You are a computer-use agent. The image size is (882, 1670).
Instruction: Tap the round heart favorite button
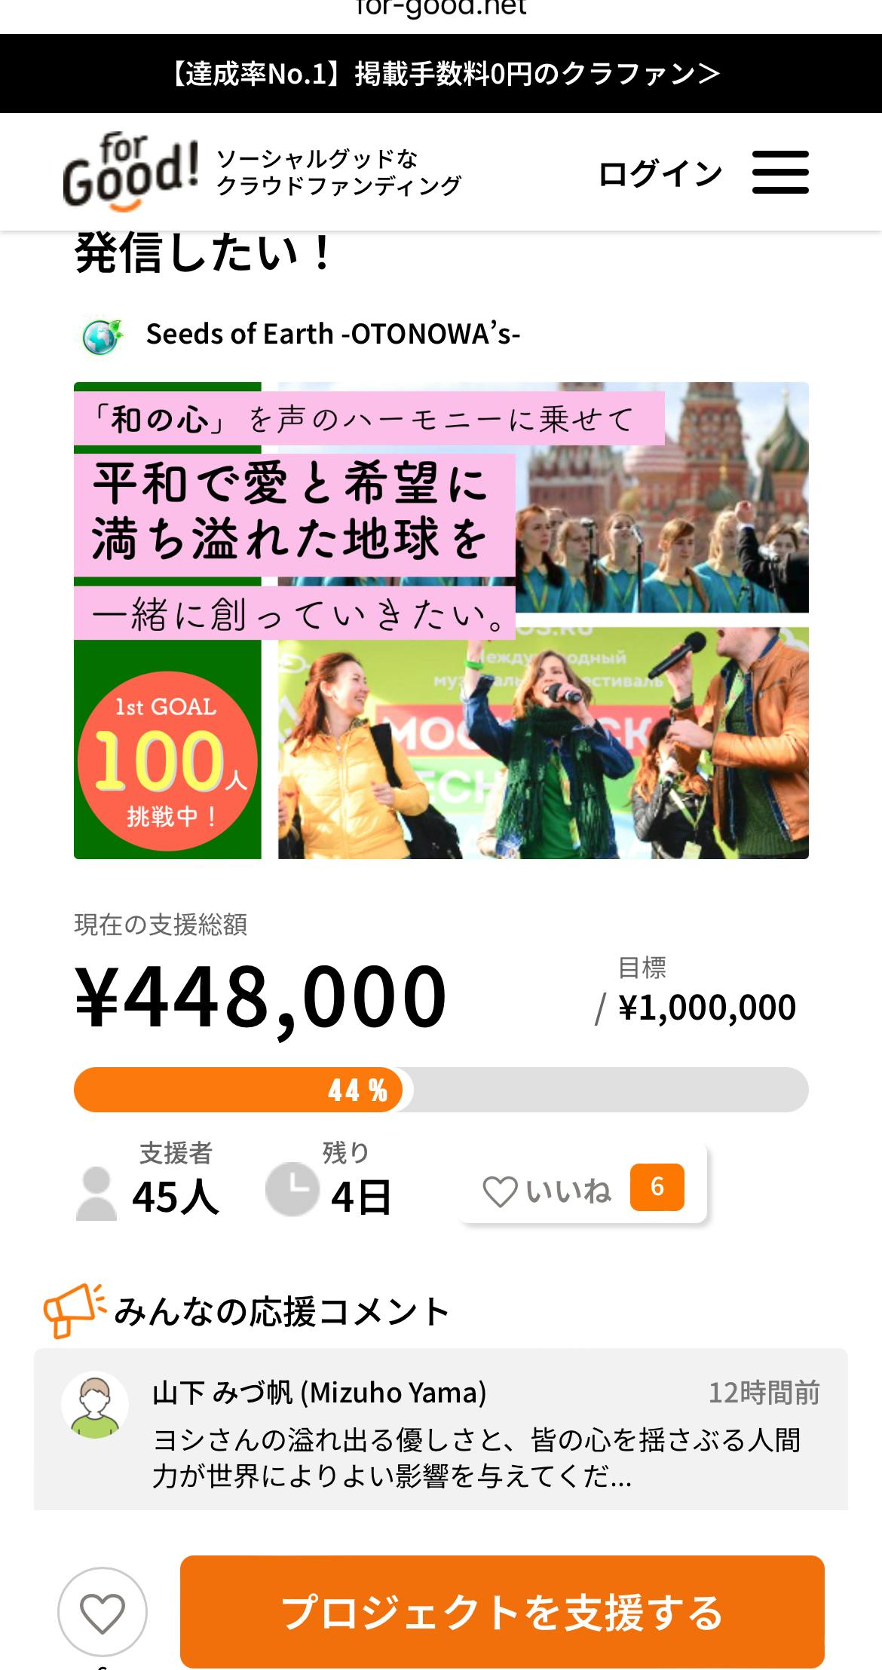tap(103, 1612)
